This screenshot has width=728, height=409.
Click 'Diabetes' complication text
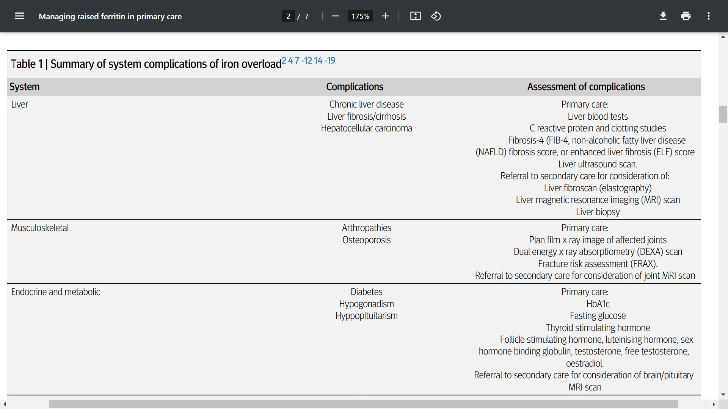point(366,292)
